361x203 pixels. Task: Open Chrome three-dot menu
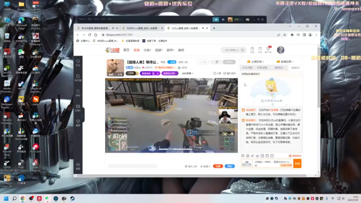316,35
